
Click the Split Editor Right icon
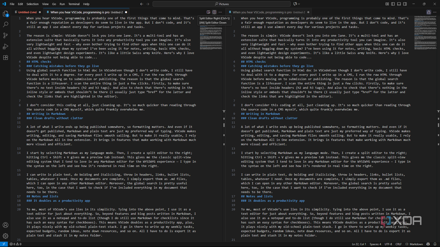point(214,12)
